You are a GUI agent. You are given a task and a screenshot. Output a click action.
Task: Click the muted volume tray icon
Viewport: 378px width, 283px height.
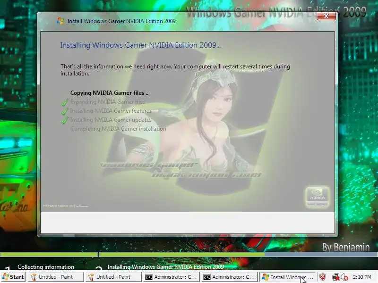click(344, 277)
